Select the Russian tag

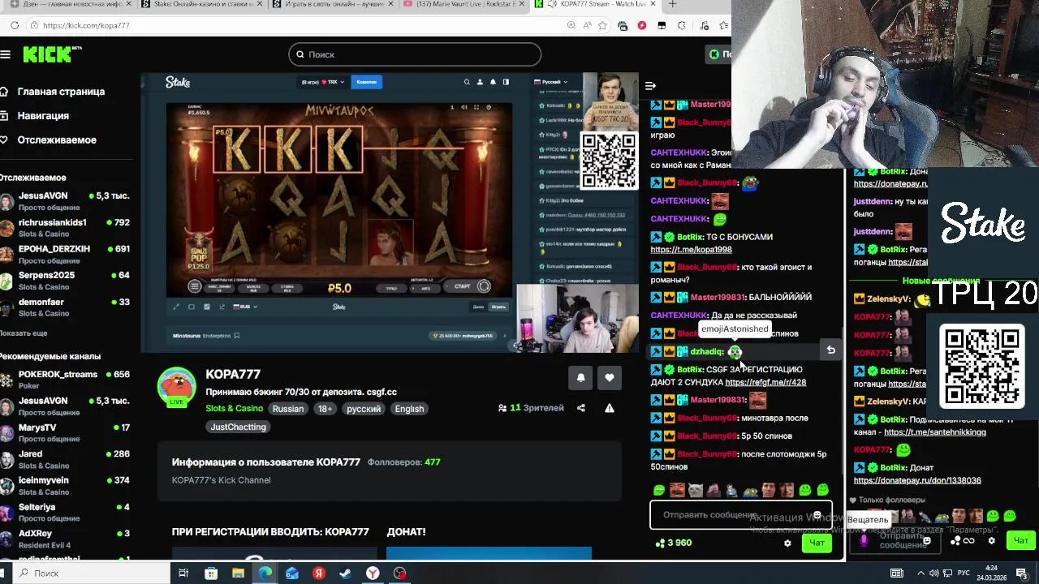pos(288,409)
